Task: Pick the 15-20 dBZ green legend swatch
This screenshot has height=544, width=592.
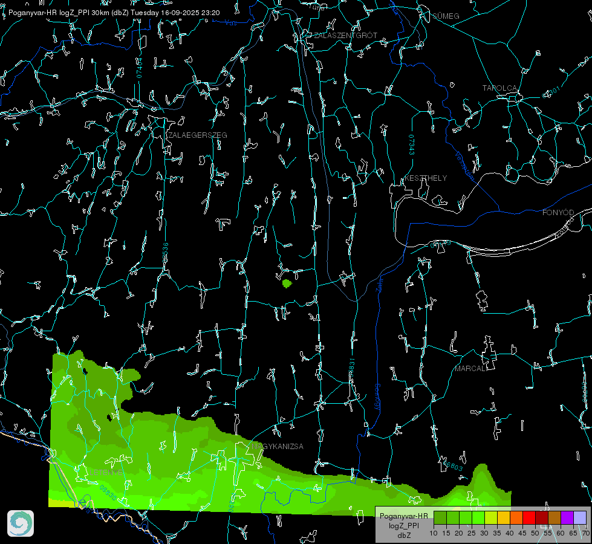Action: click(453, 518)
